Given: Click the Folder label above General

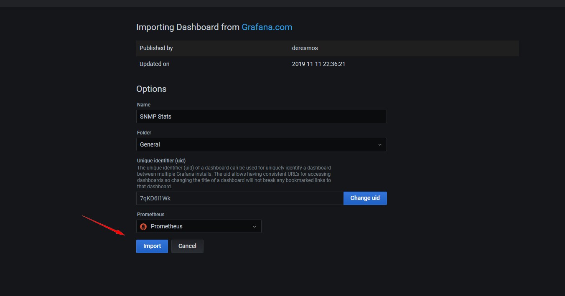Looking at the screenshot, I should coord(144,133).
